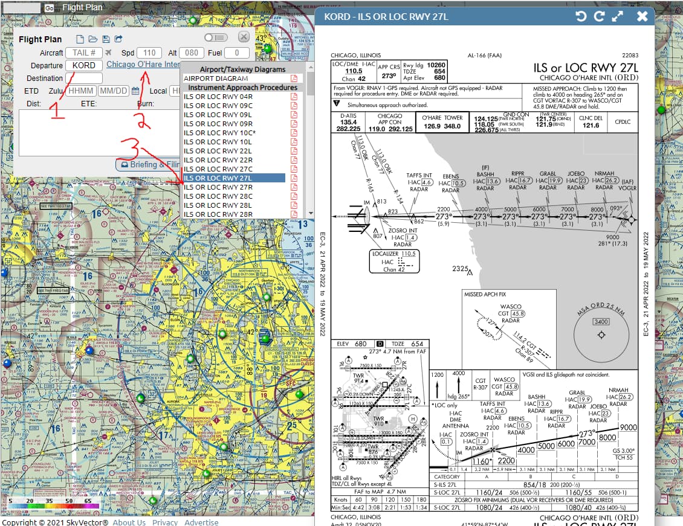Click the new flight plan document icon
The image size is (683, 526).
tap(80, 39)
